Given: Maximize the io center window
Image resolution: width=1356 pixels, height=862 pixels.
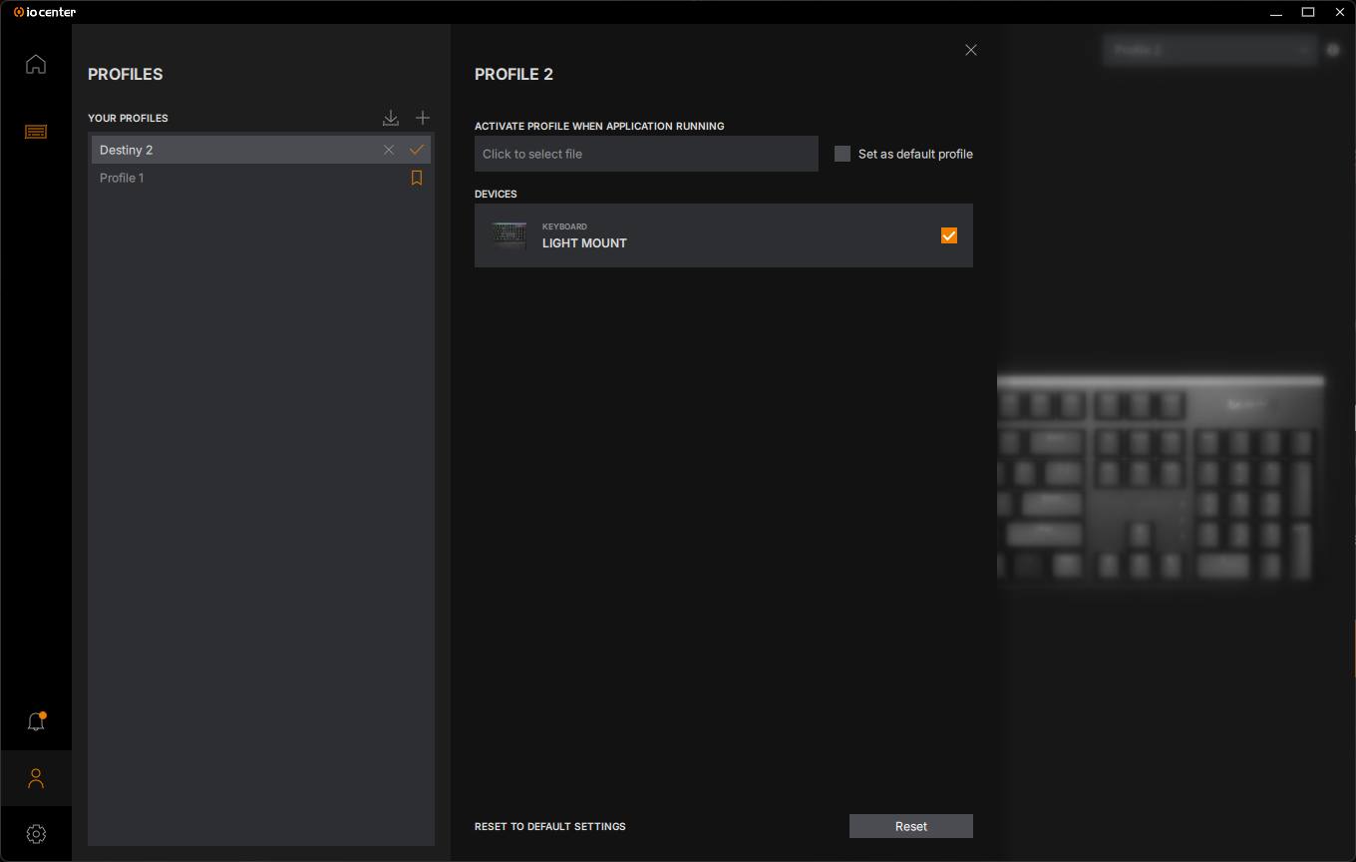Looking at the screenshot, I should coord(1308,12).
